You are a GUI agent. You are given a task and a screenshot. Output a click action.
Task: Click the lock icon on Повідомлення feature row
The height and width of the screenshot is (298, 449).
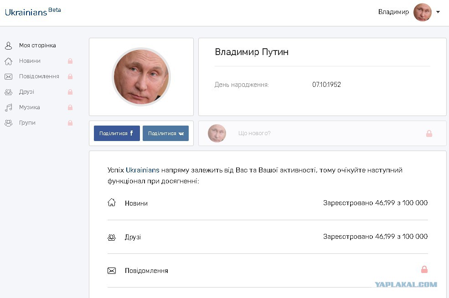pyautogui.click(x=424, y=269)
